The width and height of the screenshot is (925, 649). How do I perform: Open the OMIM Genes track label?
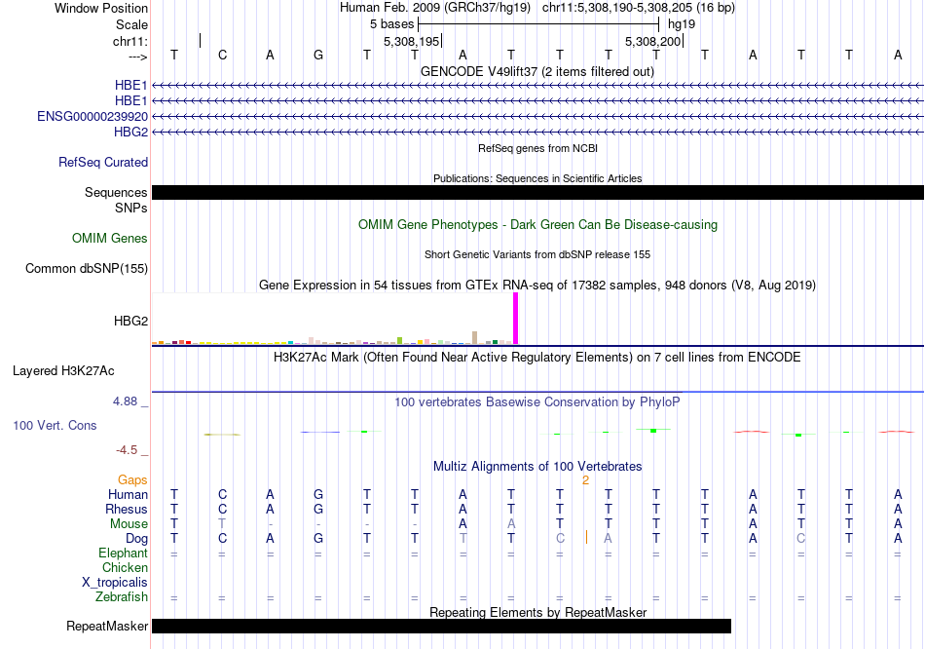pos(110,238)
